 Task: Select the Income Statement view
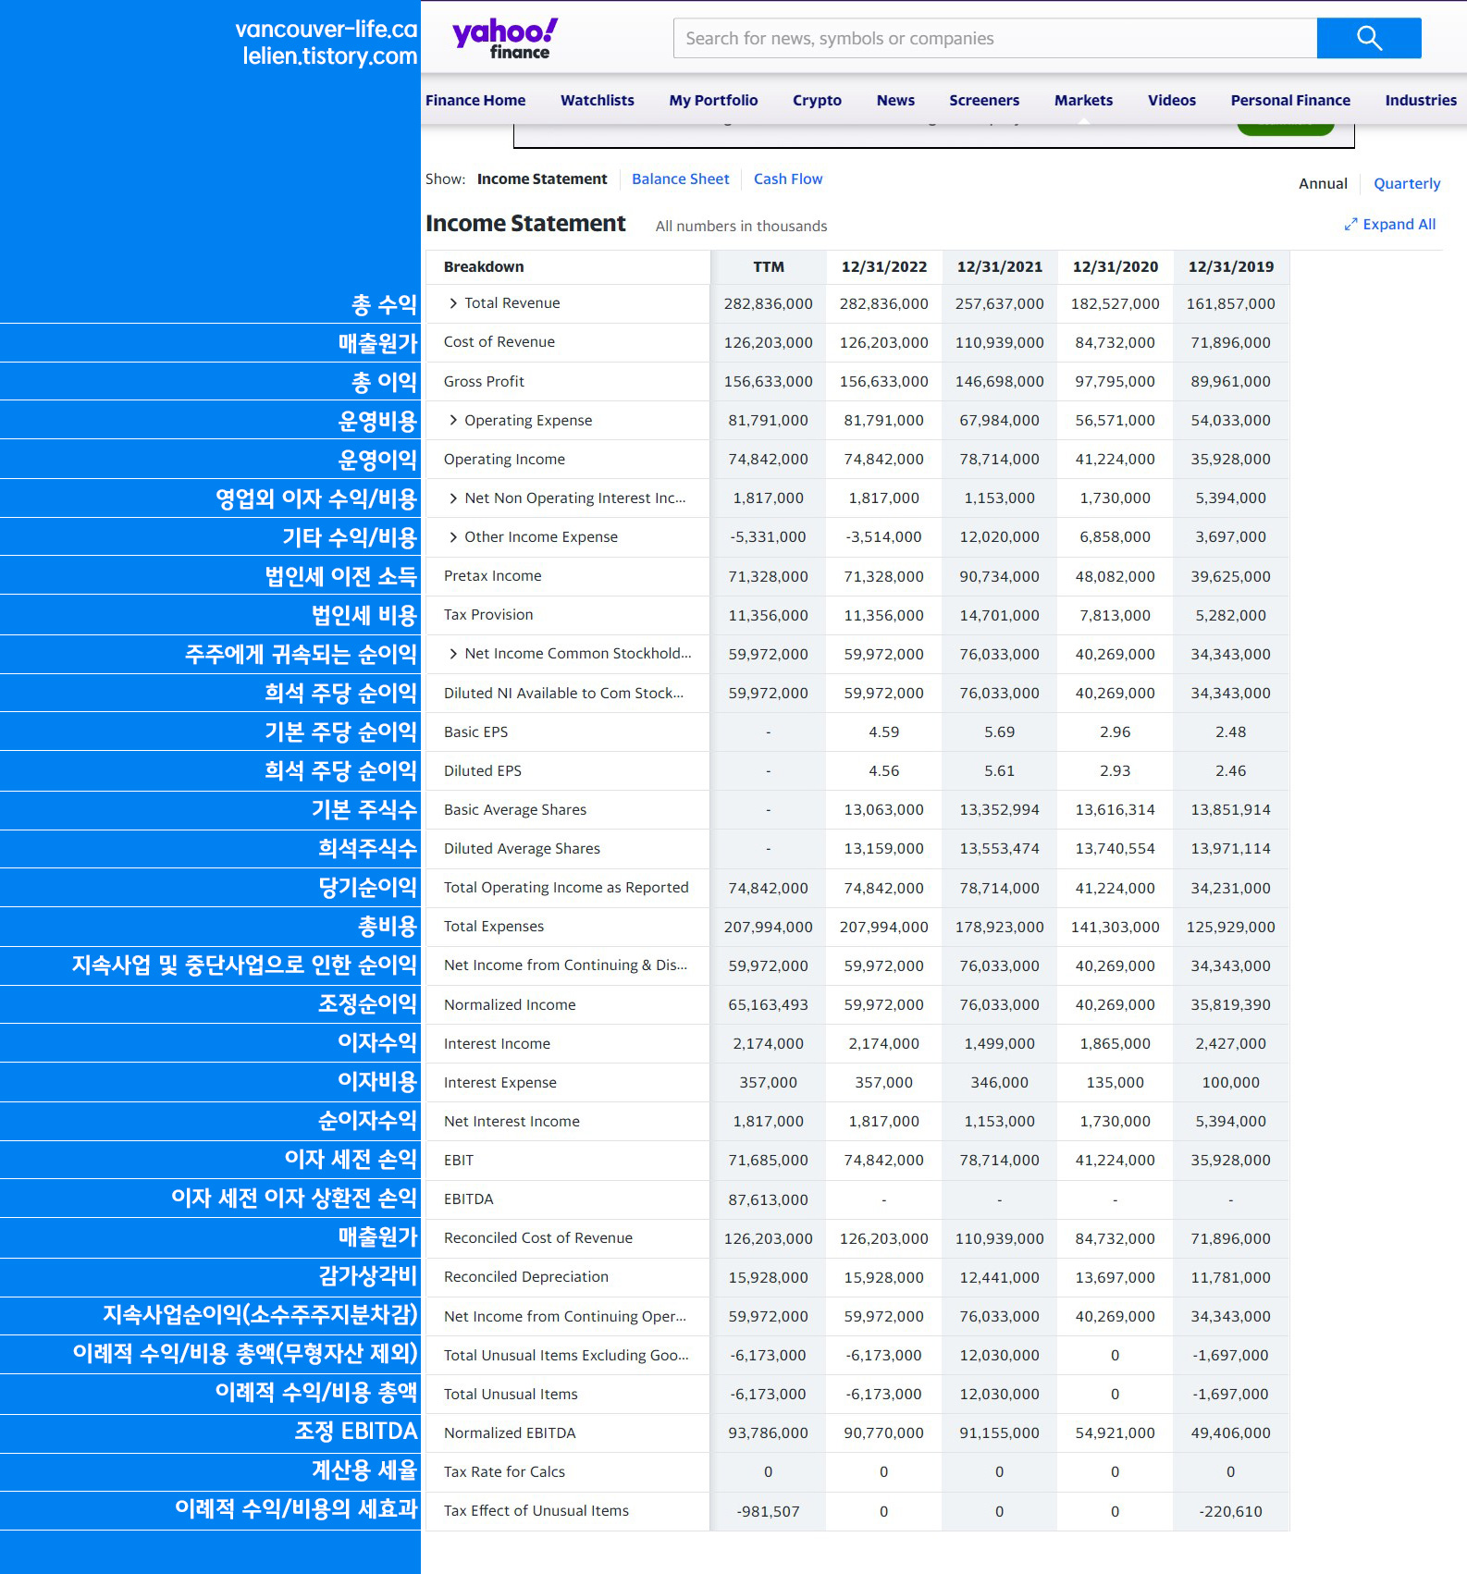[x=542, y=179]
